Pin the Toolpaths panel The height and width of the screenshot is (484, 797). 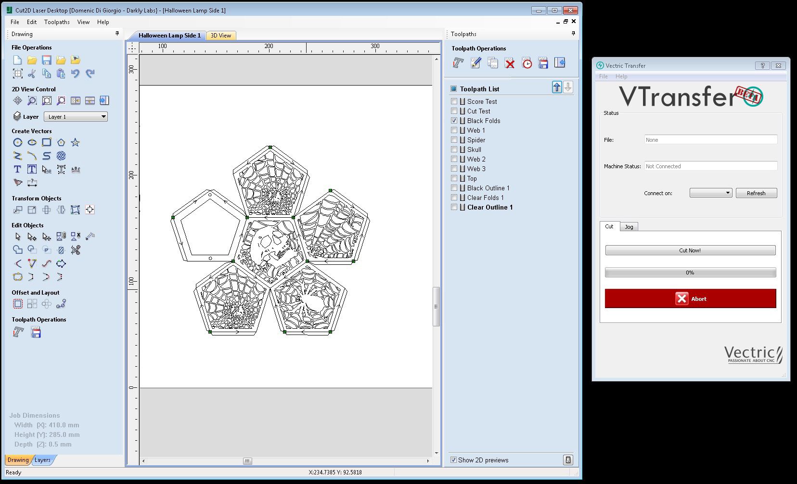[x=573, y=34]
